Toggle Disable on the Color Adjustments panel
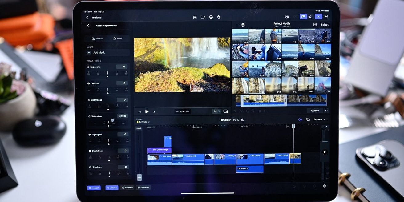The height and width of the screenshot is (202, 404). coord(97,38)
